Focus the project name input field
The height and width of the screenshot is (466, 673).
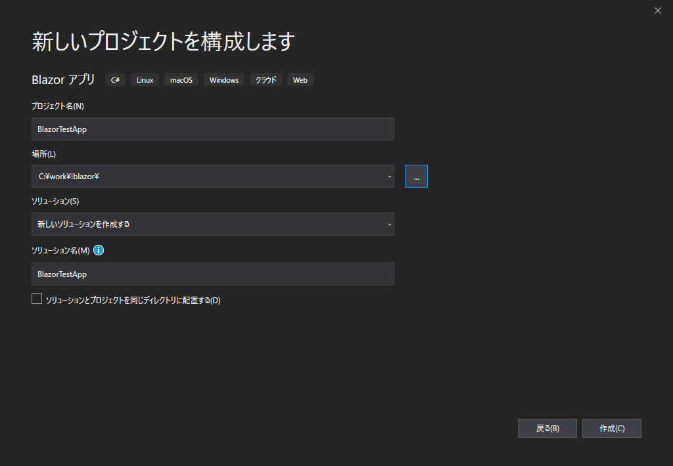point(213,129)
